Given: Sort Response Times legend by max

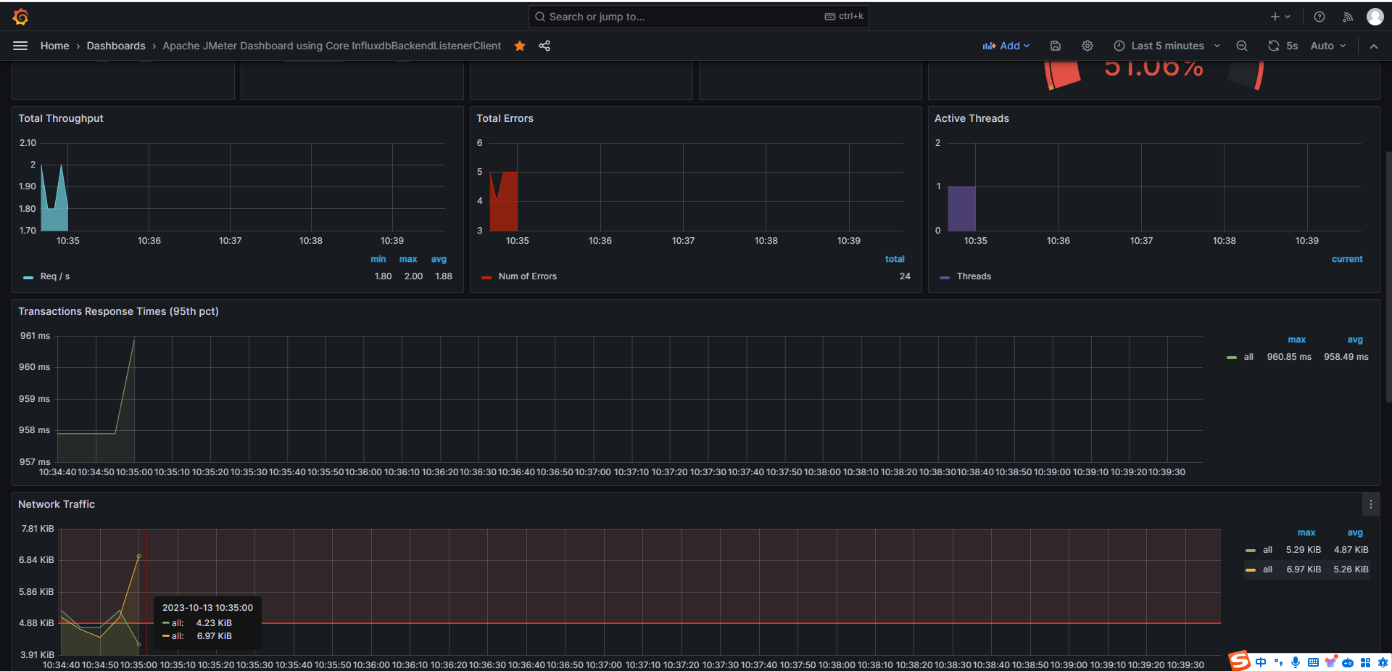Looking at the screenshot, I should click(x=1297, y=339).
